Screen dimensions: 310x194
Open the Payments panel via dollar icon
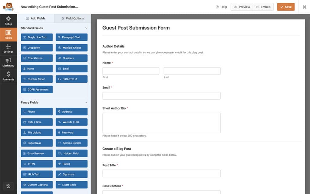pyautogui.click(x=8, y=76)
